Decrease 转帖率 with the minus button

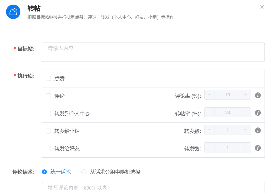(x=210, y=112)
